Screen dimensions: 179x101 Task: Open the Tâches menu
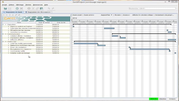click(28, 5)
